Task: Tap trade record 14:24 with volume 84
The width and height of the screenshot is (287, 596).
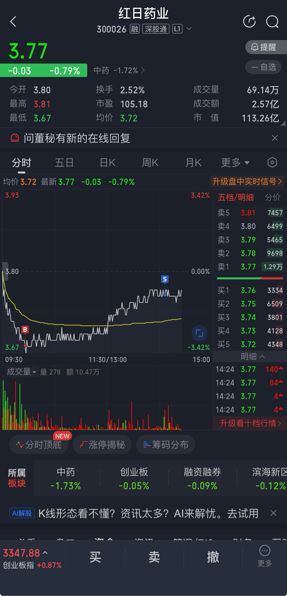Action: click(x=250, y=383)
